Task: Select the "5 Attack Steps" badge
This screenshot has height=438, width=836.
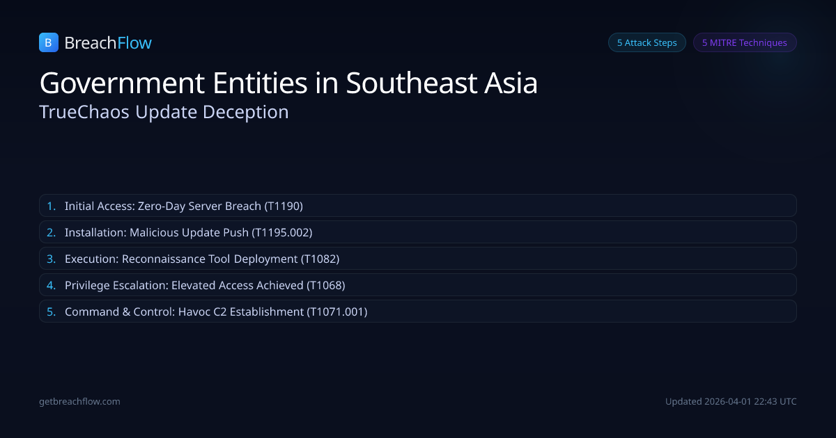Action: tap(647, 42)
